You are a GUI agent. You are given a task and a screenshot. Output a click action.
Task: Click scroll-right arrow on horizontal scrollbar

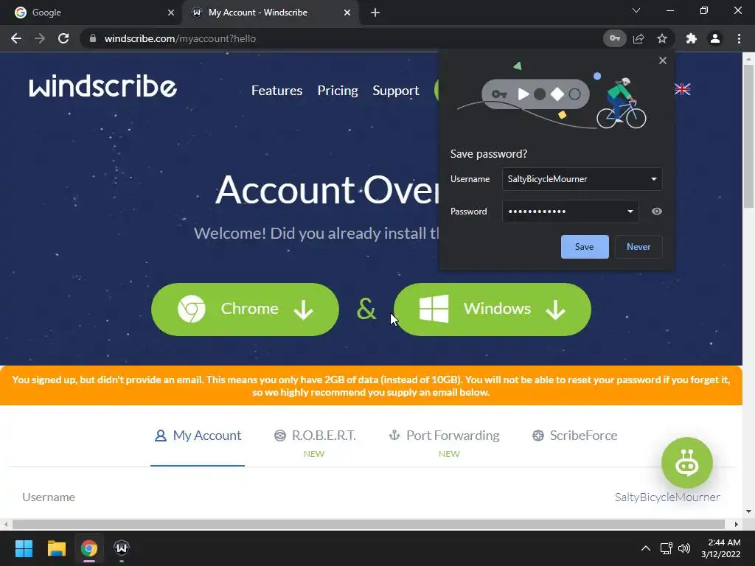coord(737,524)
